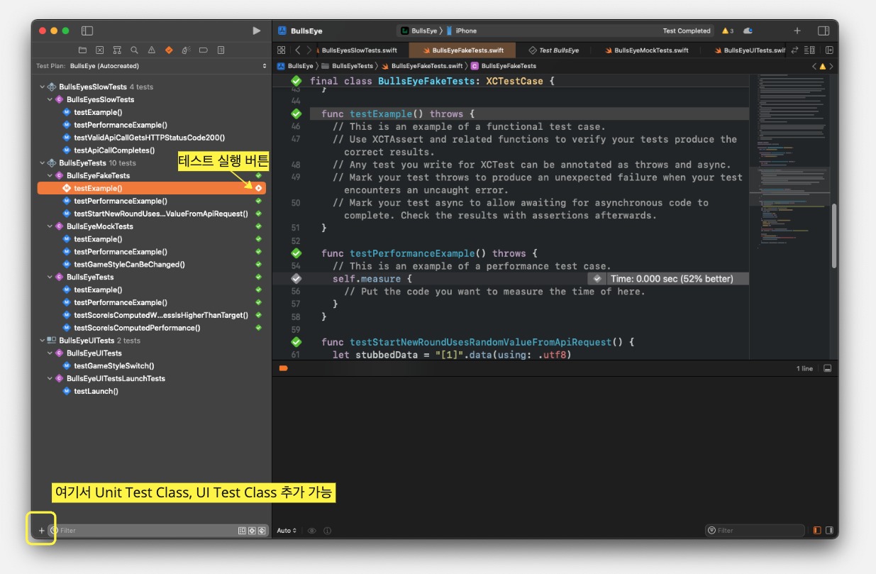Open the Project navigator folder icon
Image resolution: width=876 pixels, height=574 pixels.
pyautogui.click(x=82, y=50)
